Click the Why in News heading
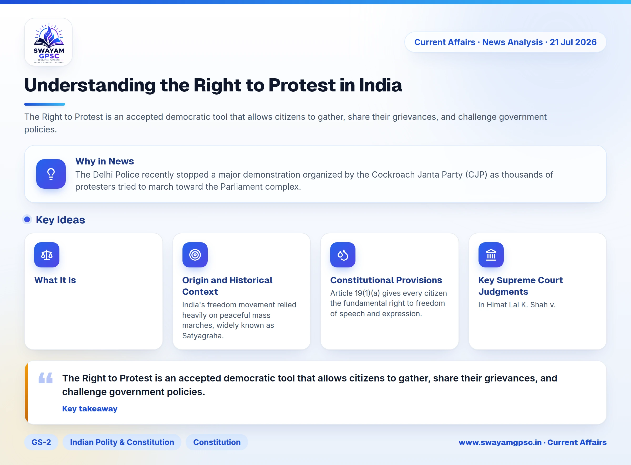631x465 pixels. (105, 161)
